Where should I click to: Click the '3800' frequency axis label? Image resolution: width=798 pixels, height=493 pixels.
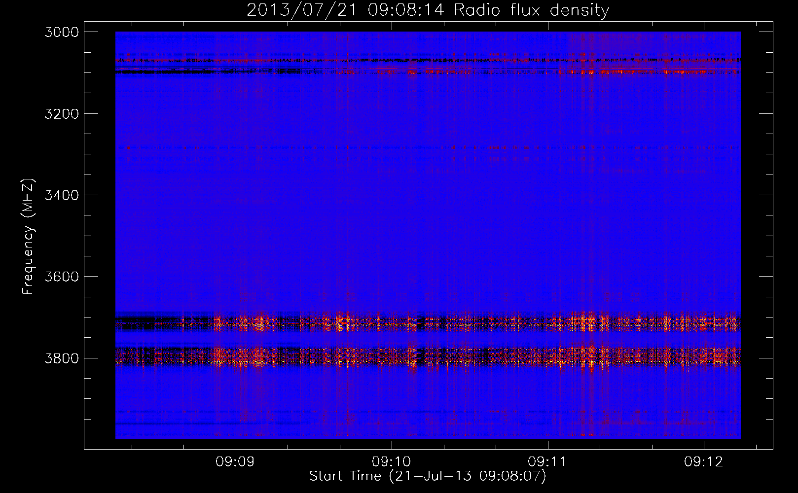pos(62,358)
